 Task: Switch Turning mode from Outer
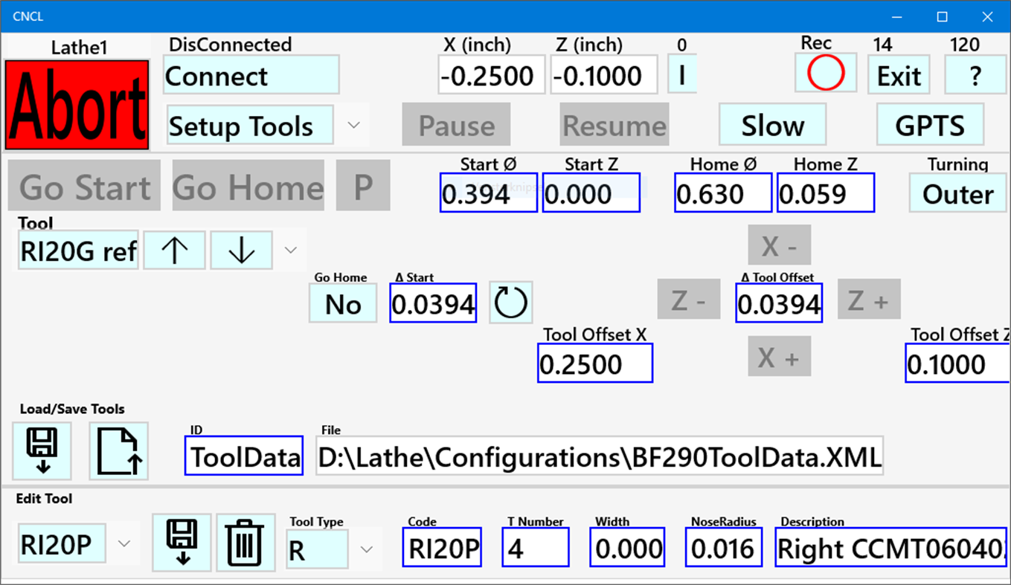pyautogui.click(x=957, y=194)
